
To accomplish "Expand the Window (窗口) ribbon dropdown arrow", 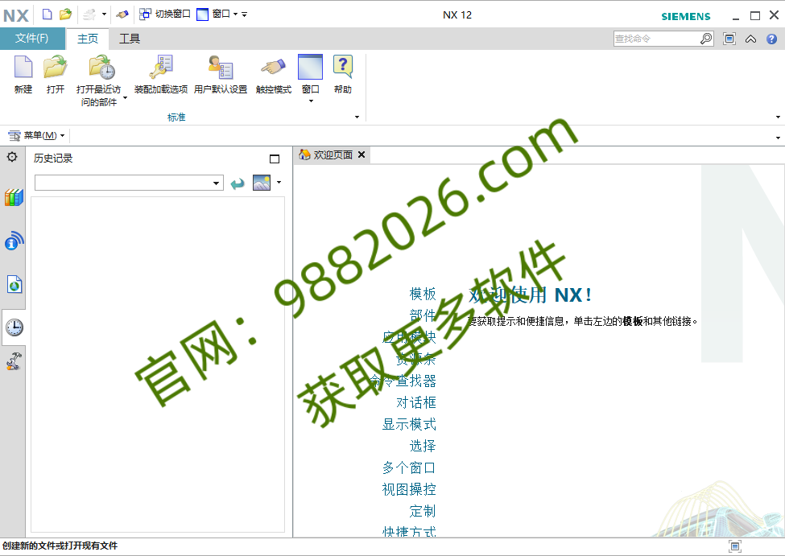I will pyautogui.click(x=311, y=101).
